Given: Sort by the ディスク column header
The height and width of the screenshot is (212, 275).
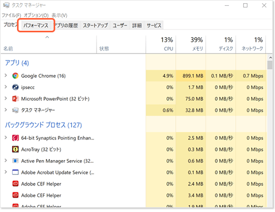Looking at the screenshot, I should pos(221,45).
